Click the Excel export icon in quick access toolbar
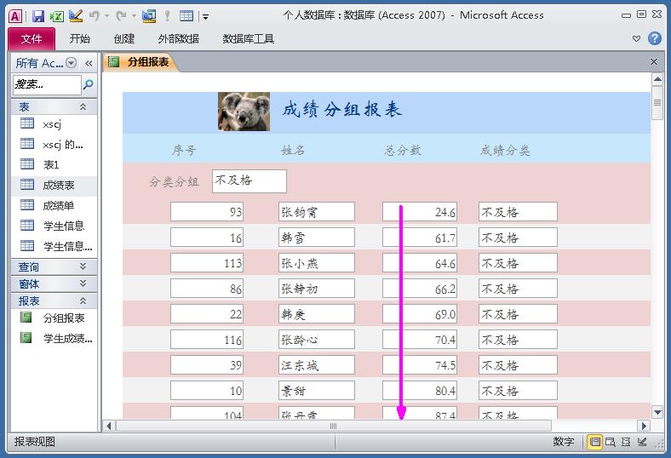The height and width of the screenshot is (458, 671). 56,16
